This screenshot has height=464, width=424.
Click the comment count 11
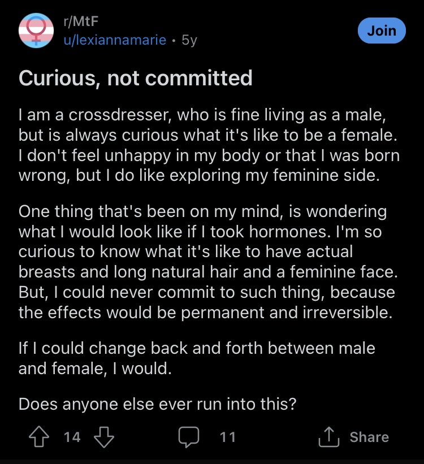pyautogui.click(x=228, y=437)
